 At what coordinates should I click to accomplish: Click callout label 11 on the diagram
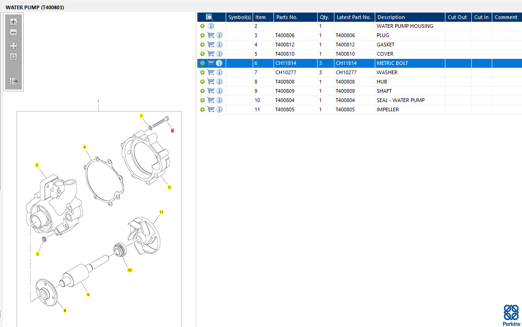click(161, 212)
